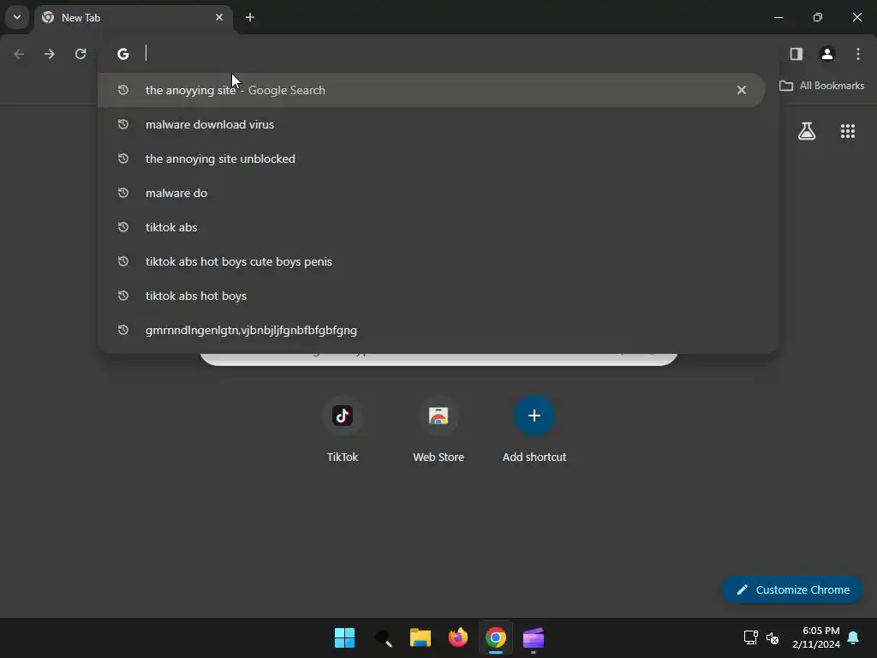Open the side panel toggle
This screenshot has width=877, height=658.
[x=796, y=54]
